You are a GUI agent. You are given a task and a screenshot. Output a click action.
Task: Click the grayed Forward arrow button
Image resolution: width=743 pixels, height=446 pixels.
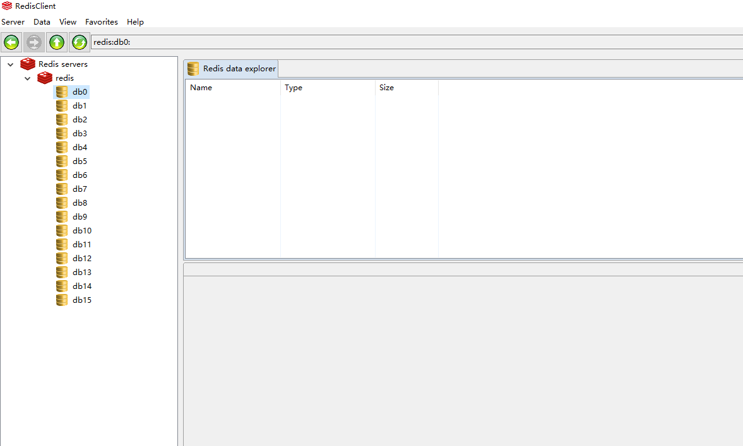point(33,42)
